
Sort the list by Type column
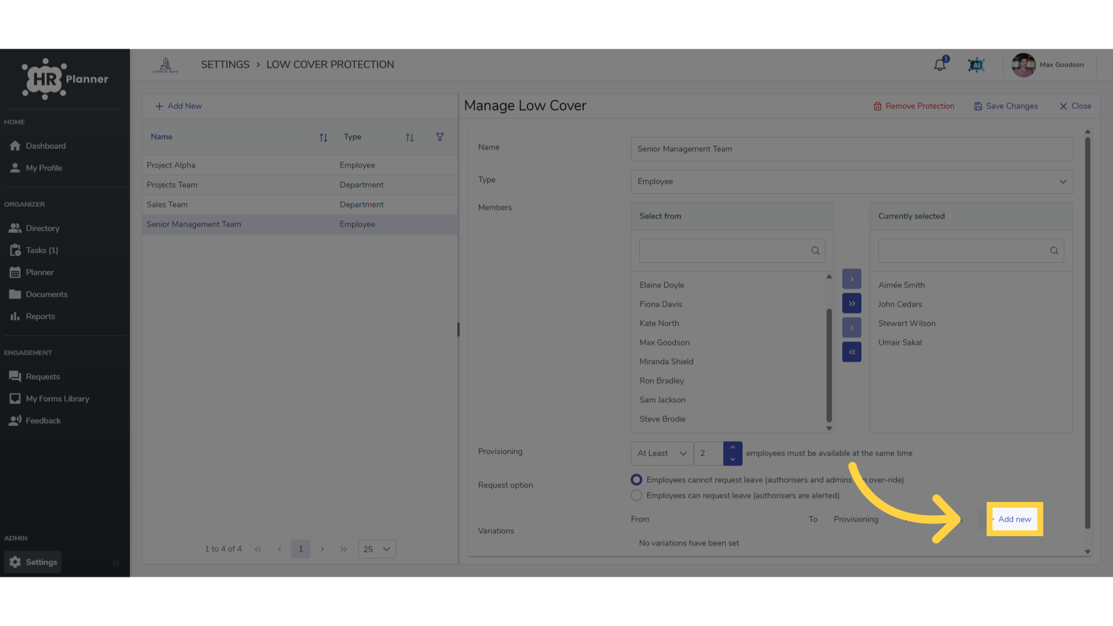[409, 137]
